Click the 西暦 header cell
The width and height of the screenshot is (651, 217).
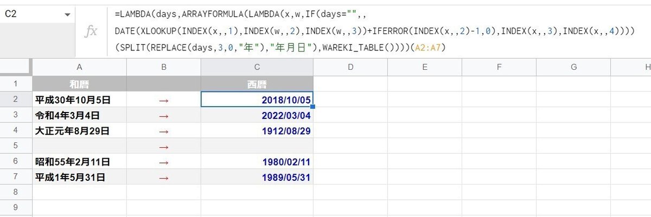pos(257,84)
